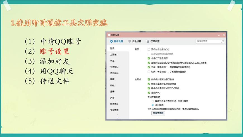Check 订阅每日精选 checkbox
The image size is (243, 137).
tap(149, 72)
